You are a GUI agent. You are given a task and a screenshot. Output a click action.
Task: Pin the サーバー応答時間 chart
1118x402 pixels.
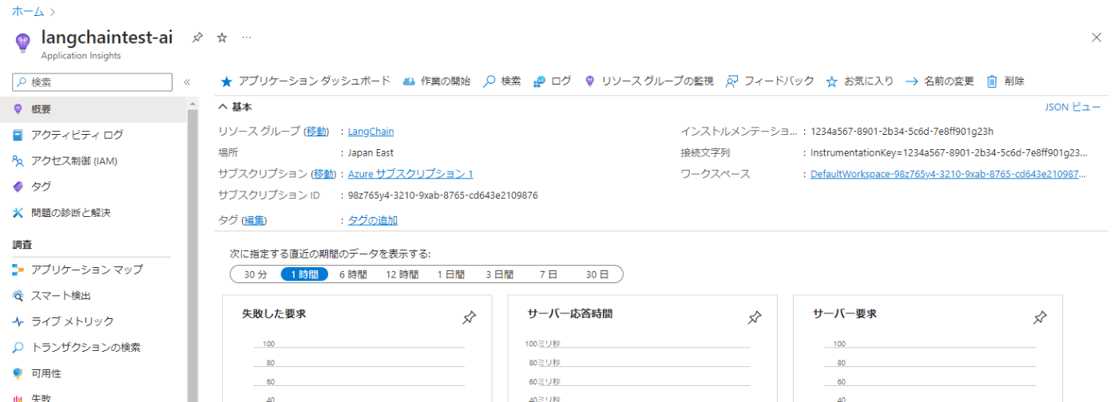(x=755, y=318)
